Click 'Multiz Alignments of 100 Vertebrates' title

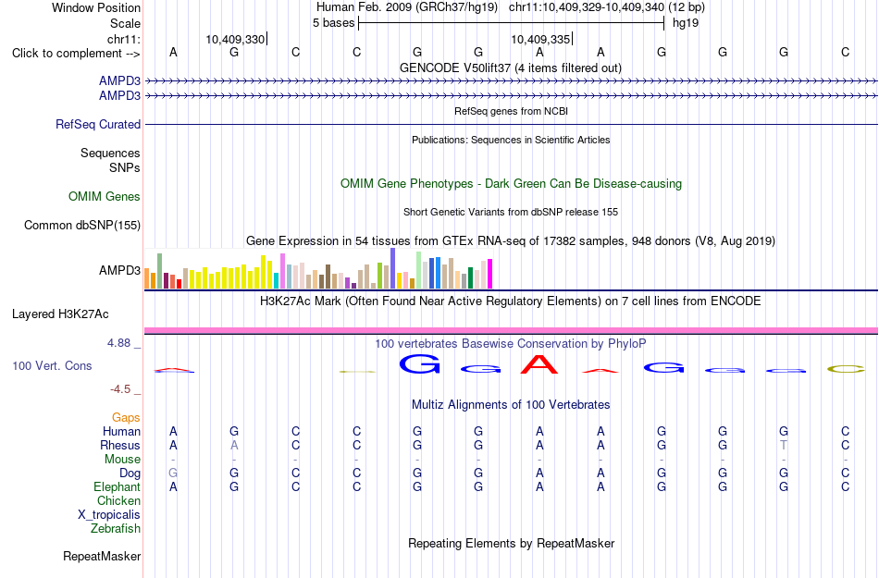511,405
